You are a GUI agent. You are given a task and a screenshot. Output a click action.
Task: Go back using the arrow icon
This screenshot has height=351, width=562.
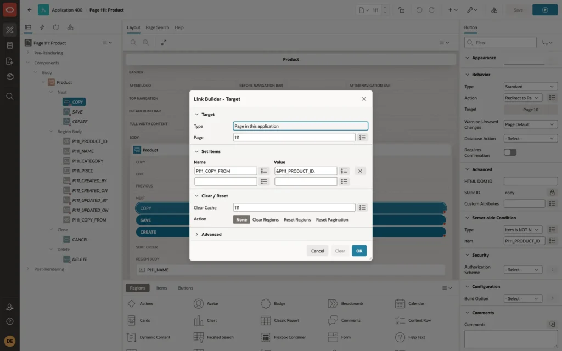(x=30, y=10)
